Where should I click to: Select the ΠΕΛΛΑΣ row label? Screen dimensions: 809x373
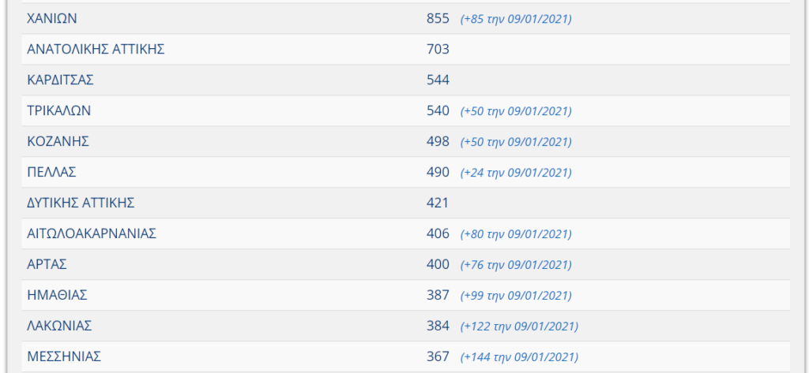coord(51,172)
